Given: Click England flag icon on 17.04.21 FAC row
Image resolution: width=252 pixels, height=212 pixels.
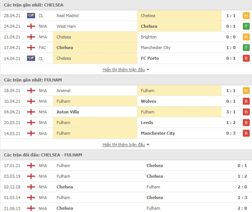Looking at the screenshot, I should pyautogui.click(x=31, y=48).
